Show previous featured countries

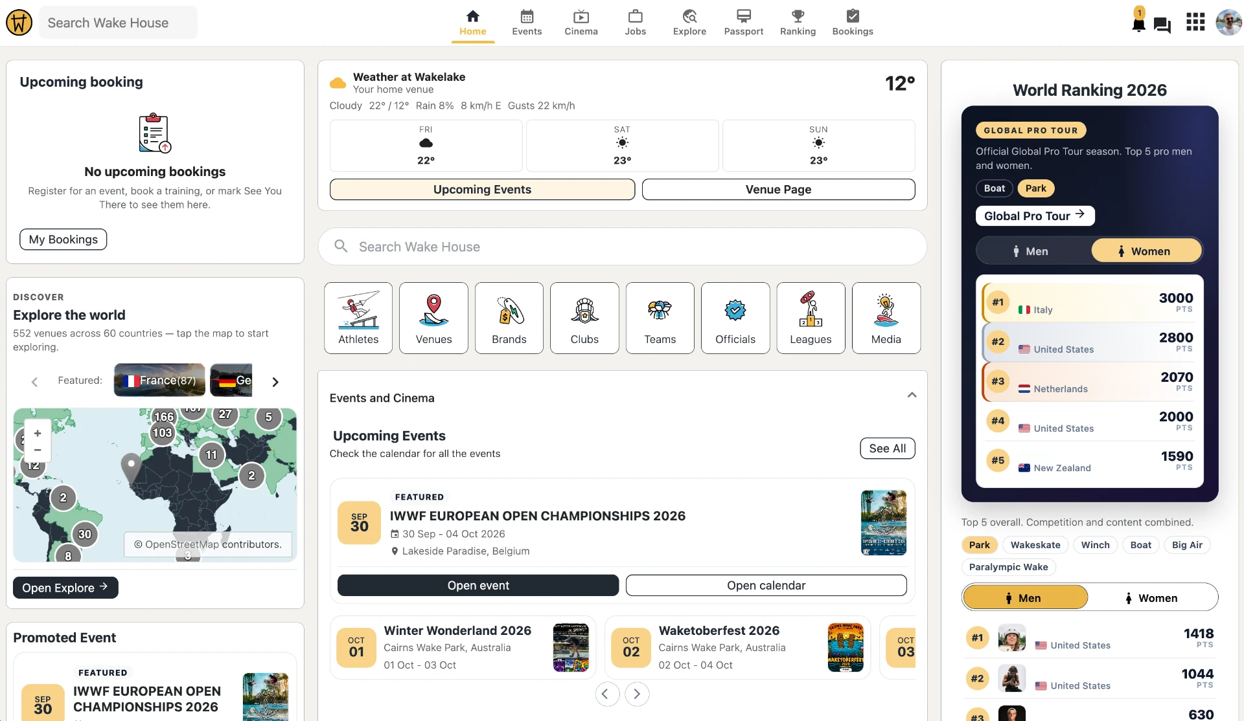(35, 382)
